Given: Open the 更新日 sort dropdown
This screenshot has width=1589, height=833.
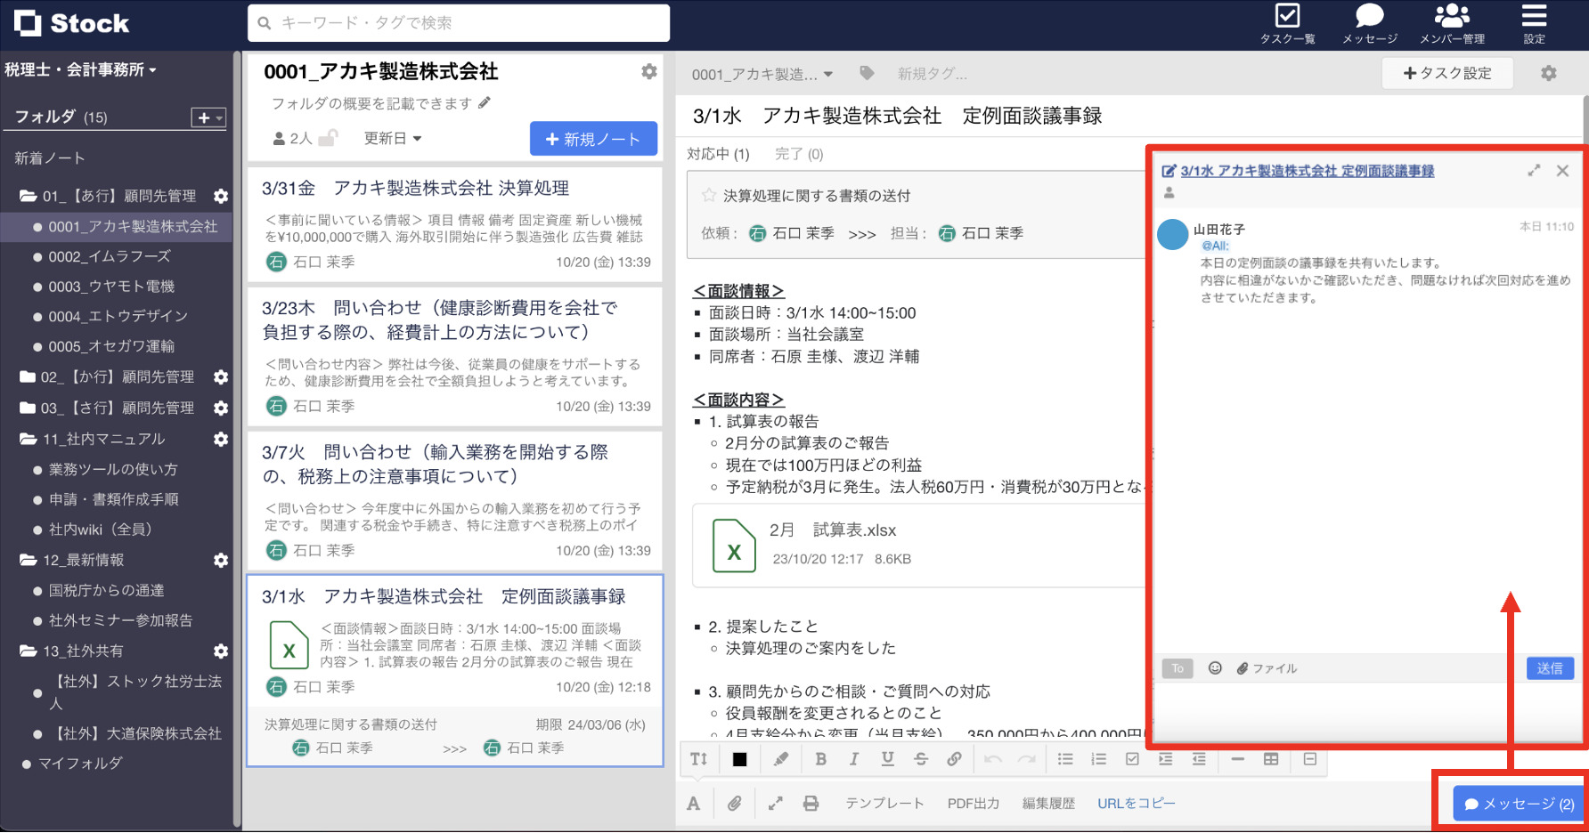Looking at the screenshot, I should point(392,138).
